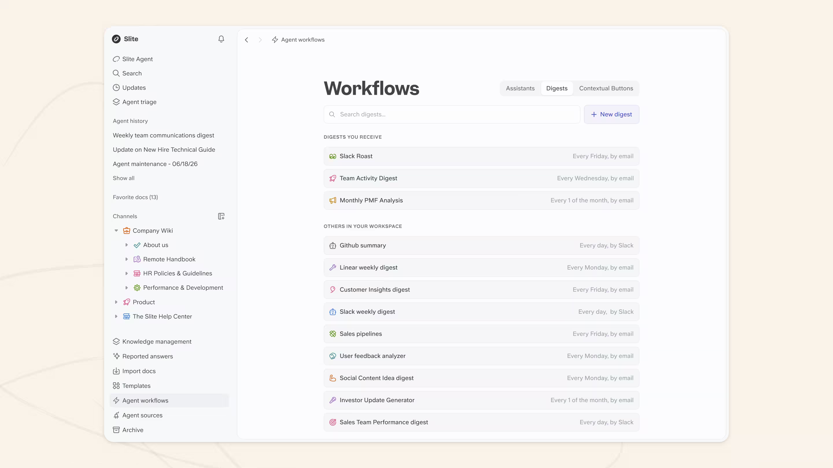Expand the About us tree item
Image resolution: width=833 pixels, height=468 pixels.
(126, 245)
